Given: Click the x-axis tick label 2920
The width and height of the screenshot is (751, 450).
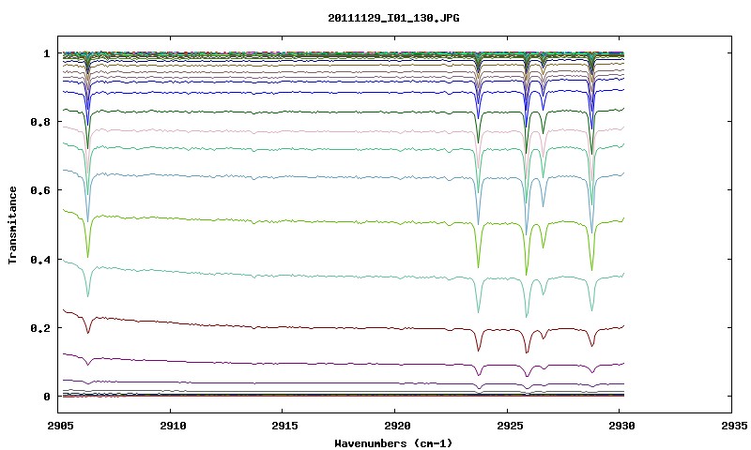Looking at the screenshot, I should click(x=397, y=426).
